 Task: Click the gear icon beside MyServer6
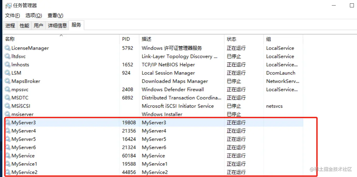[x=7, y=147]
